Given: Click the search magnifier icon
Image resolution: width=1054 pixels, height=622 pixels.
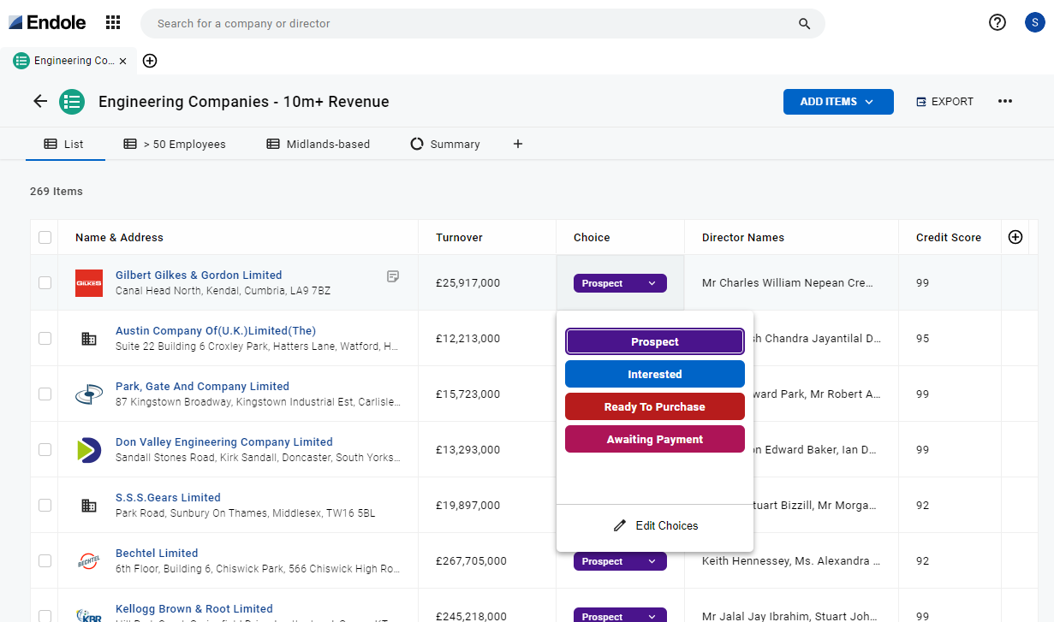Looking at the screenshot, I should pos(804,24).
